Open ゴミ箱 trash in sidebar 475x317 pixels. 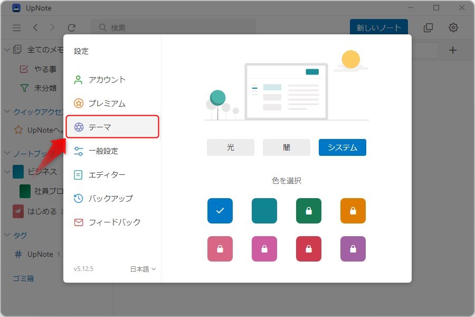[x=23, y=278]
